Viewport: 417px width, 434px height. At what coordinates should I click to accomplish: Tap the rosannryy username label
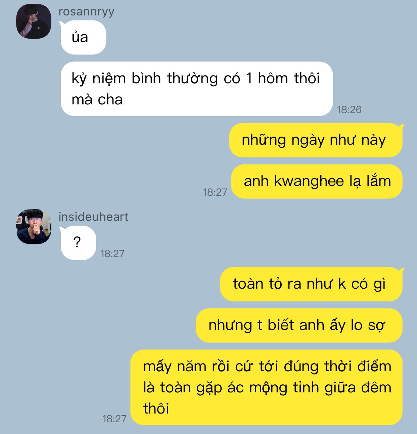click(x=86, y=12)
